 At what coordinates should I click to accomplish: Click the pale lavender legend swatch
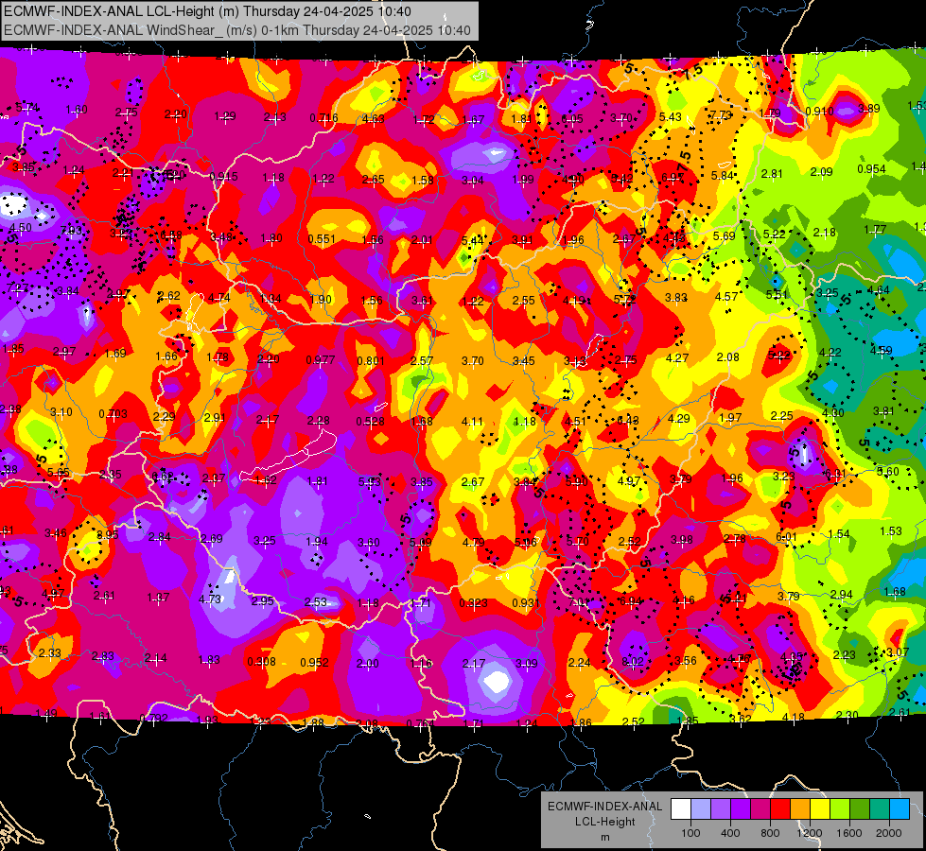point(701,809)
